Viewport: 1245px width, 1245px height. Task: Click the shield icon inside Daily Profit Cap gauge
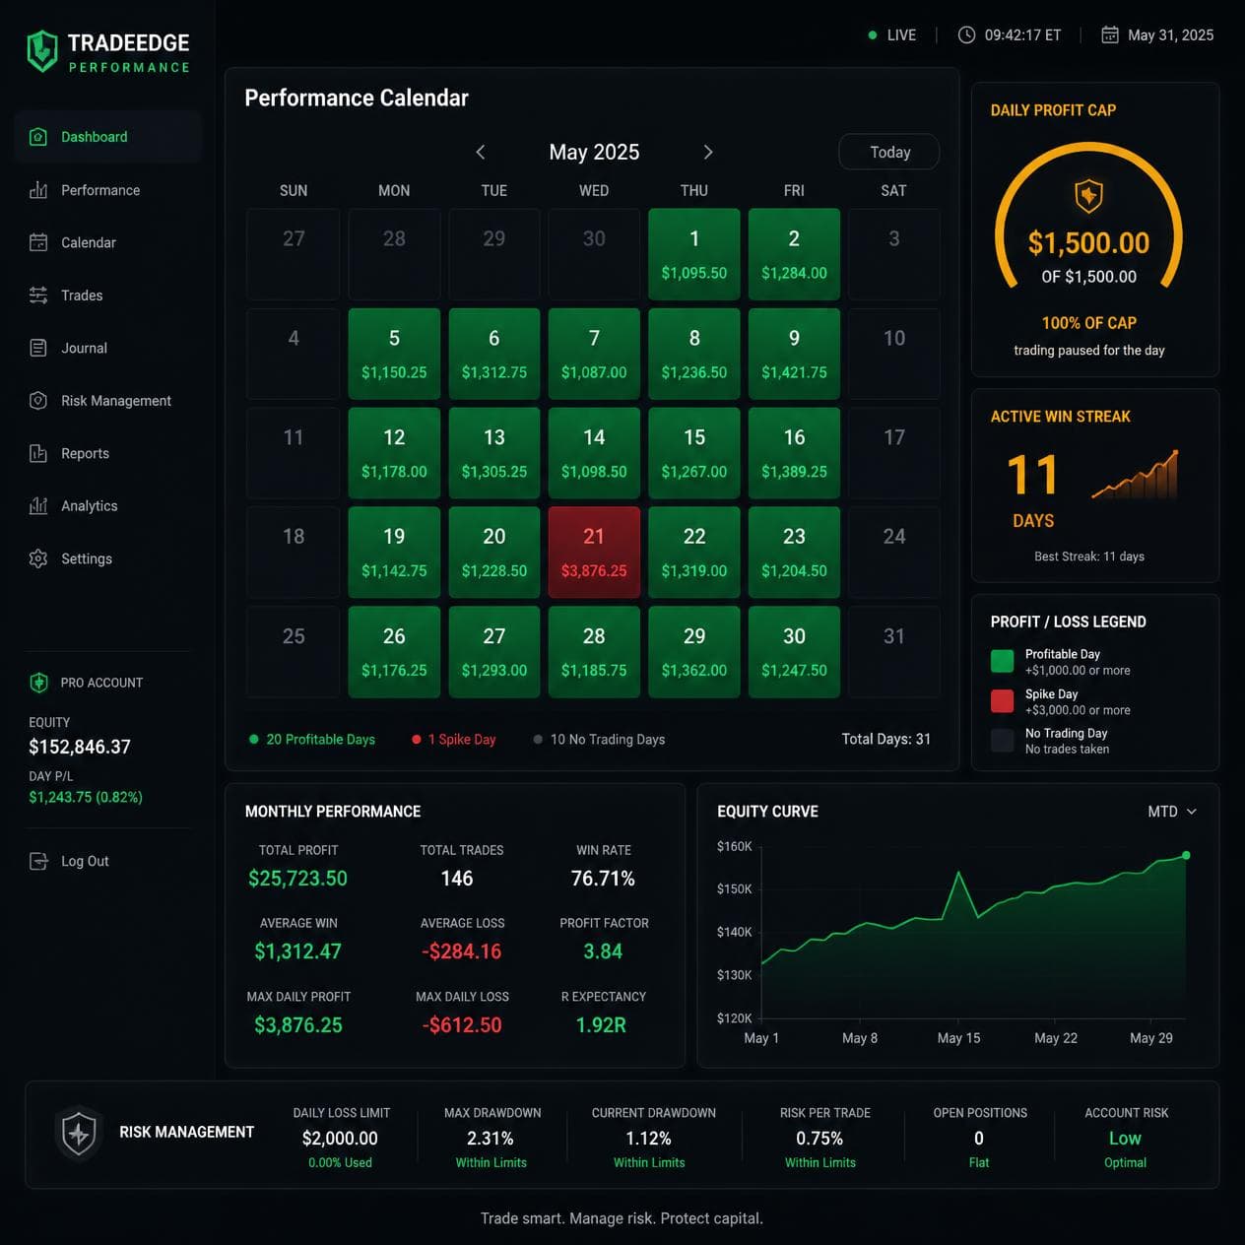click(x=1088, y=195)
